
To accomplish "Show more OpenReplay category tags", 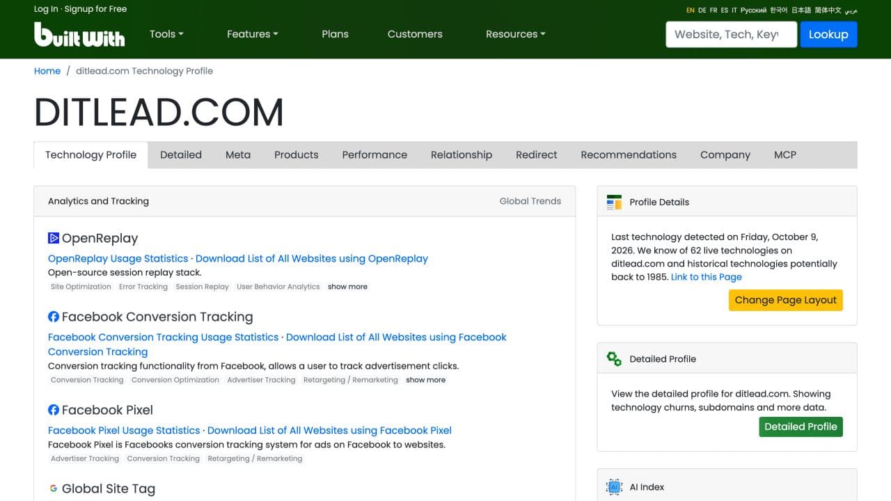I will pos(347,287).
